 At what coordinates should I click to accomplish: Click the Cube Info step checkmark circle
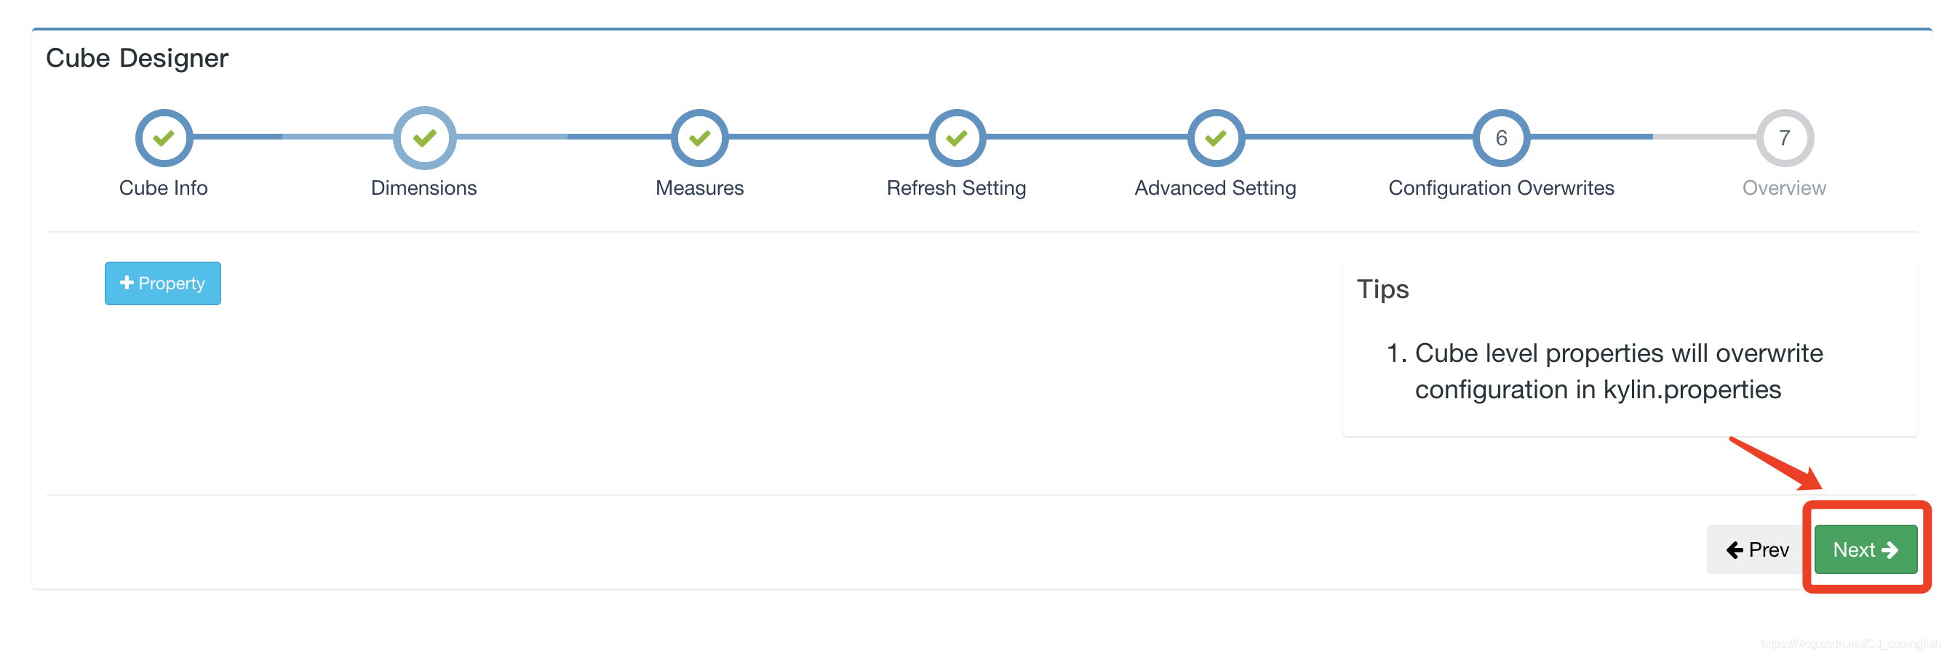click(x=163, y=138)
